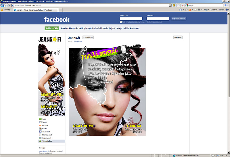Screen dimensions: 230x157
Task: Select the Tervetuloa welcome section
Action: [x=52, y=141]
